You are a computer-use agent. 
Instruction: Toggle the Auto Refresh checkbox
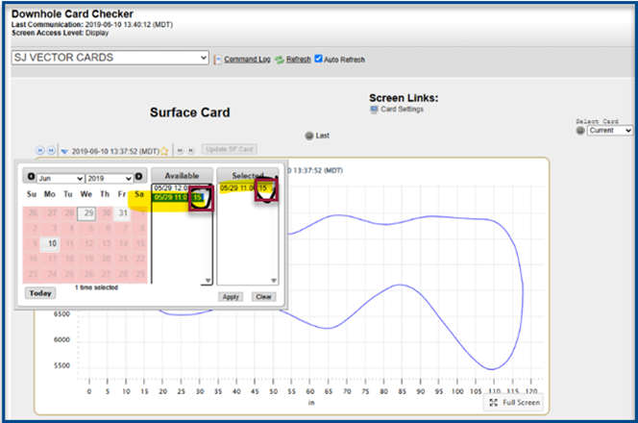[x=320, y=60]
